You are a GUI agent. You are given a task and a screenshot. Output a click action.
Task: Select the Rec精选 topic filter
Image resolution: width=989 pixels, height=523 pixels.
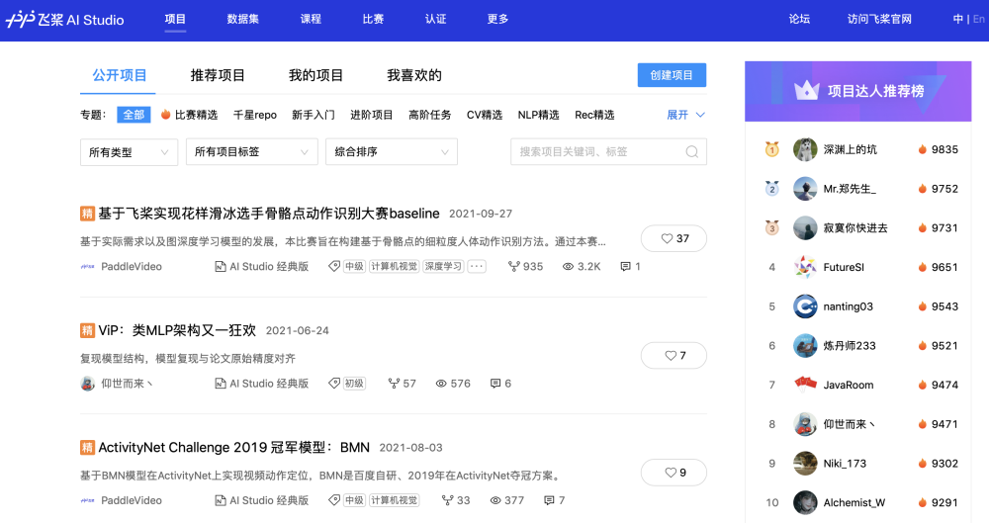coord(594,115)
